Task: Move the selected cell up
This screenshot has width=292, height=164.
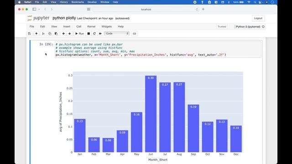Action: tap(63, 34)
